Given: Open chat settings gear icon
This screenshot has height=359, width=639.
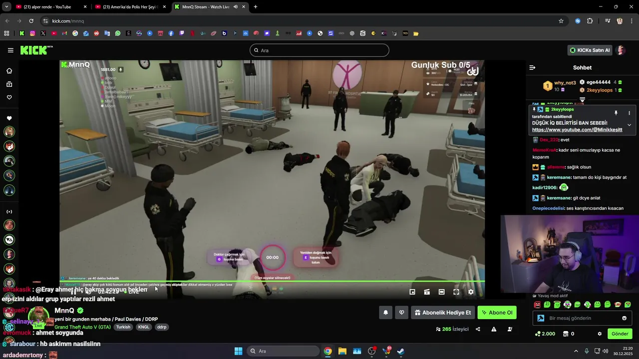Looking at the screenshot, I should (x=600, y=334).
